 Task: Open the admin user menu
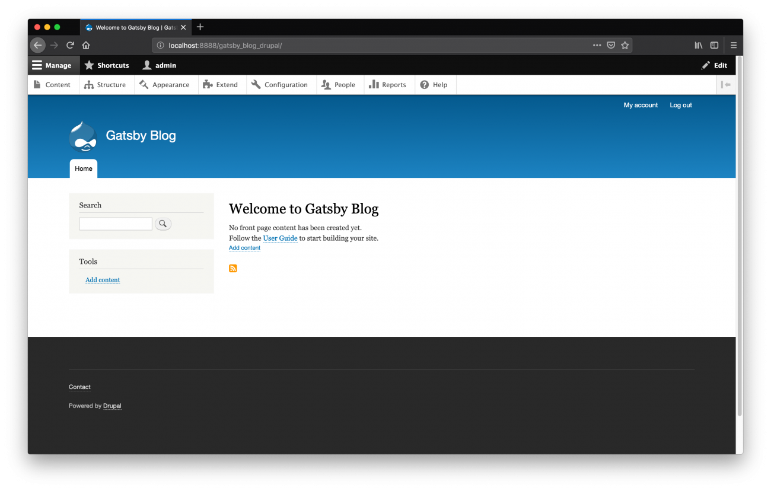(159, 65)
